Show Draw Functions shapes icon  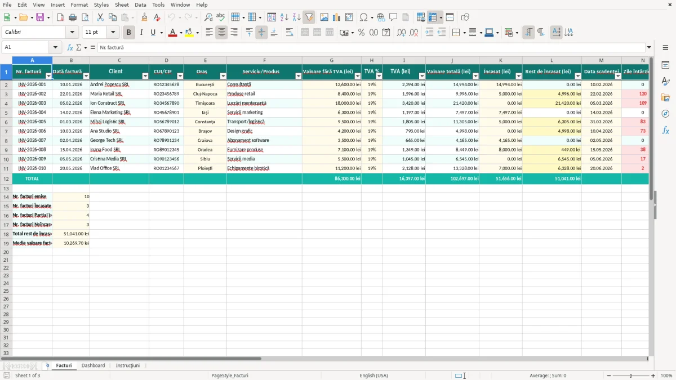tap(465, 17)
